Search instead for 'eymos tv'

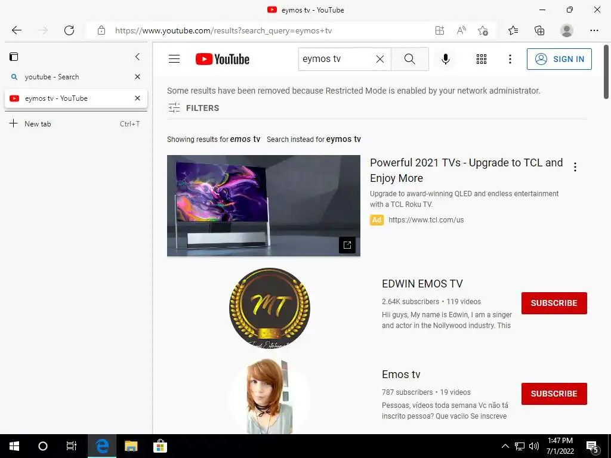pos(343,139)
